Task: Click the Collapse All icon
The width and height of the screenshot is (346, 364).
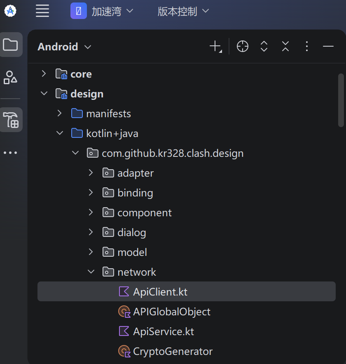Action: 285,46
